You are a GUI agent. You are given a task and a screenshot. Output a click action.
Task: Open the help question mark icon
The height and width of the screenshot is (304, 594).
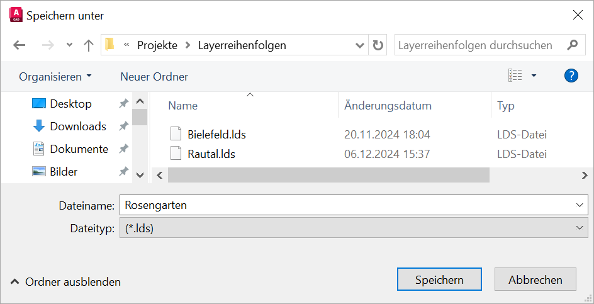pos(571,76)
